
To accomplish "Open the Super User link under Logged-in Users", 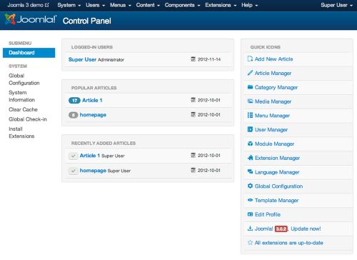I will pyautogui.click(x=82, y=59).
